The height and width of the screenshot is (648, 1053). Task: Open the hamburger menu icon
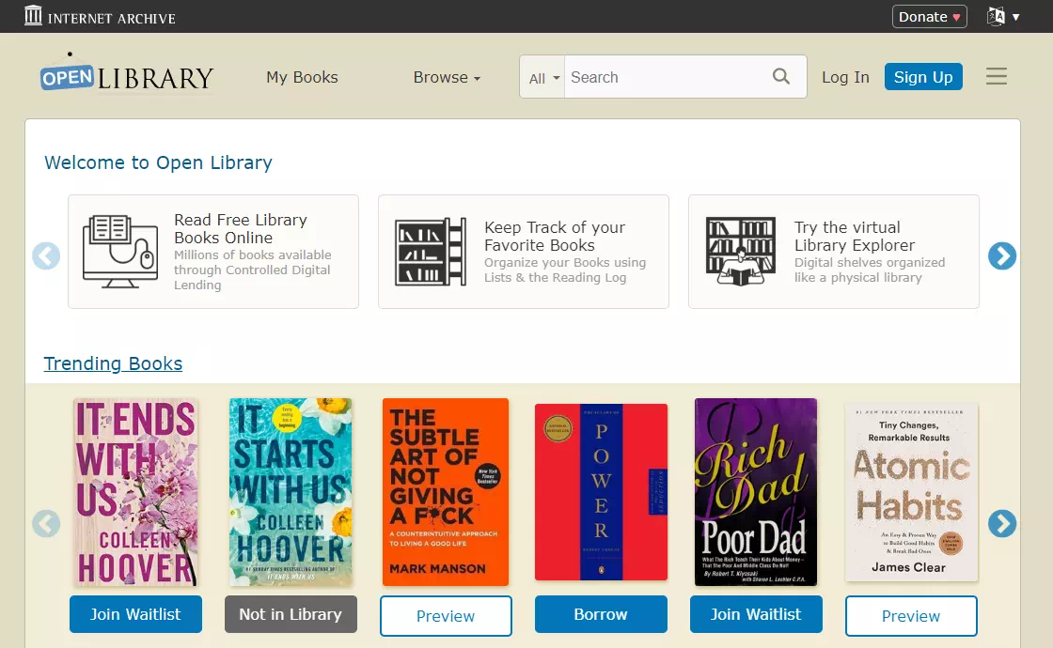997,76
